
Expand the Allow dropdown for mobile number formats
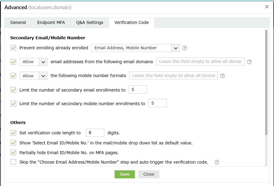pyautogui.click(x=33, y=76)
